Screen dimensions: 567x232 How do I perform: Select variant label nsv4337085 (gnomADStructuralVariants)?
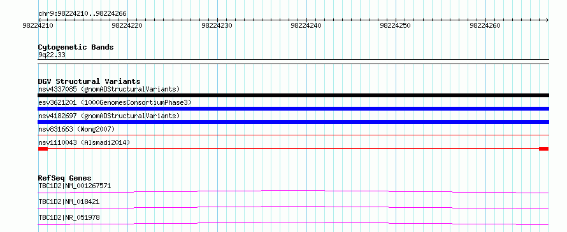tap(109, 89)
